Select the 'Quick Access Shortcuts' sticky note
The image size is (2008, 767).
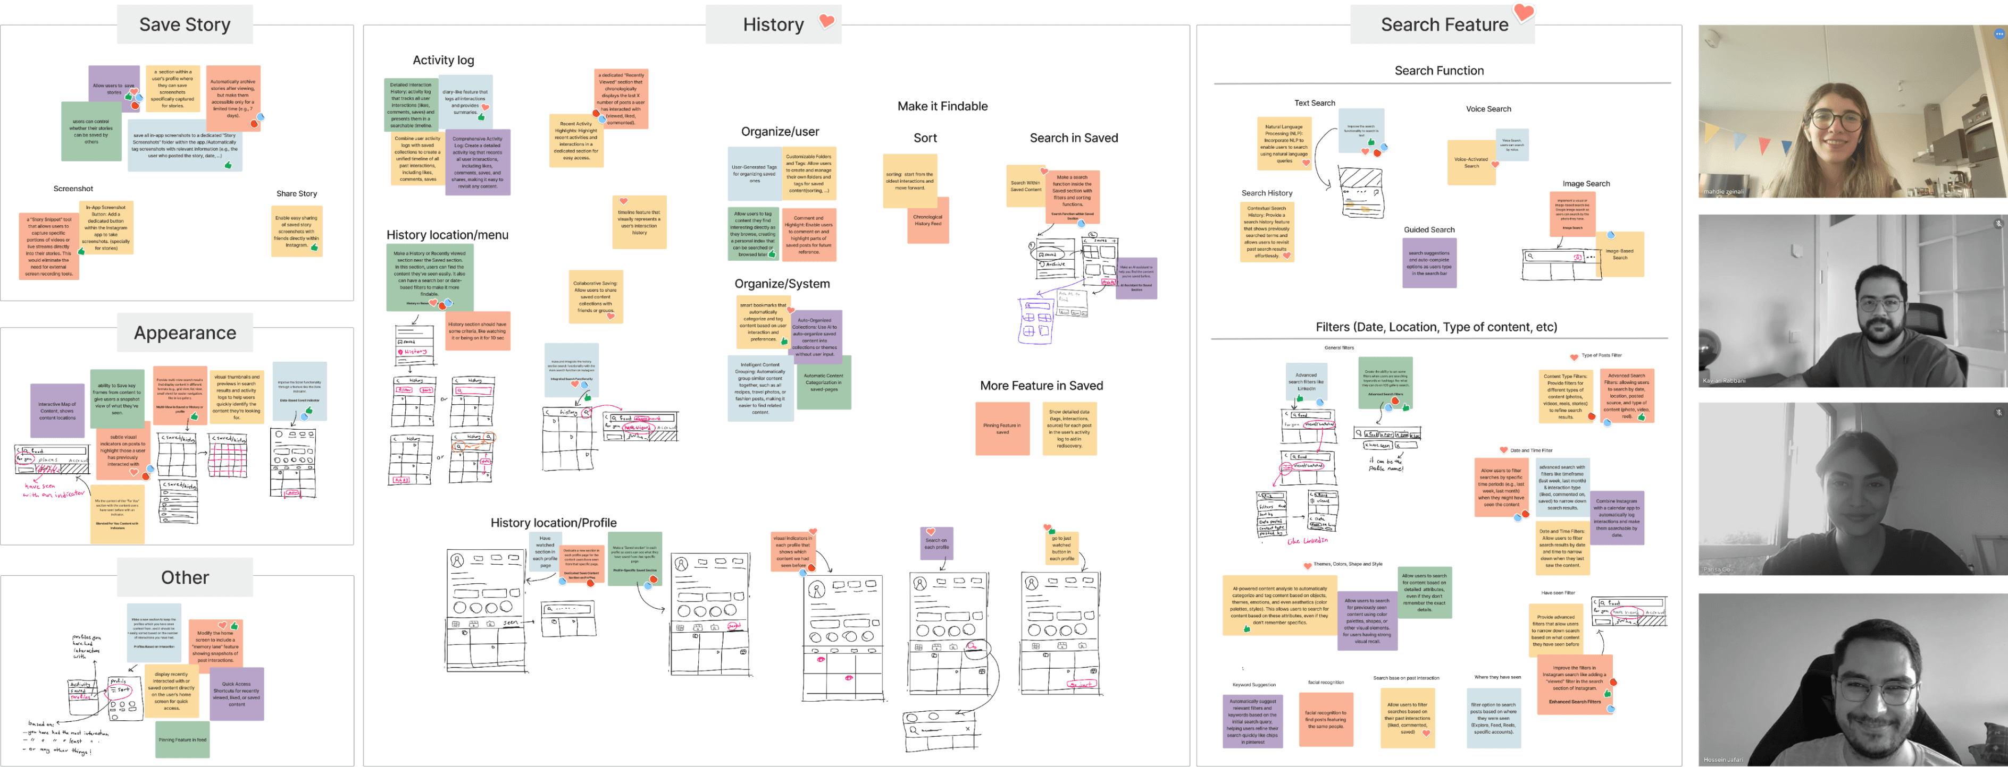coord(237,695)
